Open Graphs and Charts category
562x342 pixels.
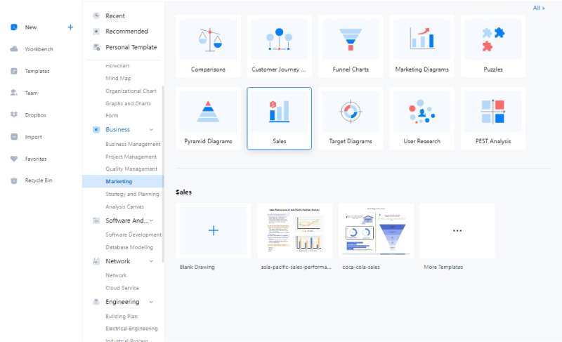pos(129,103)
